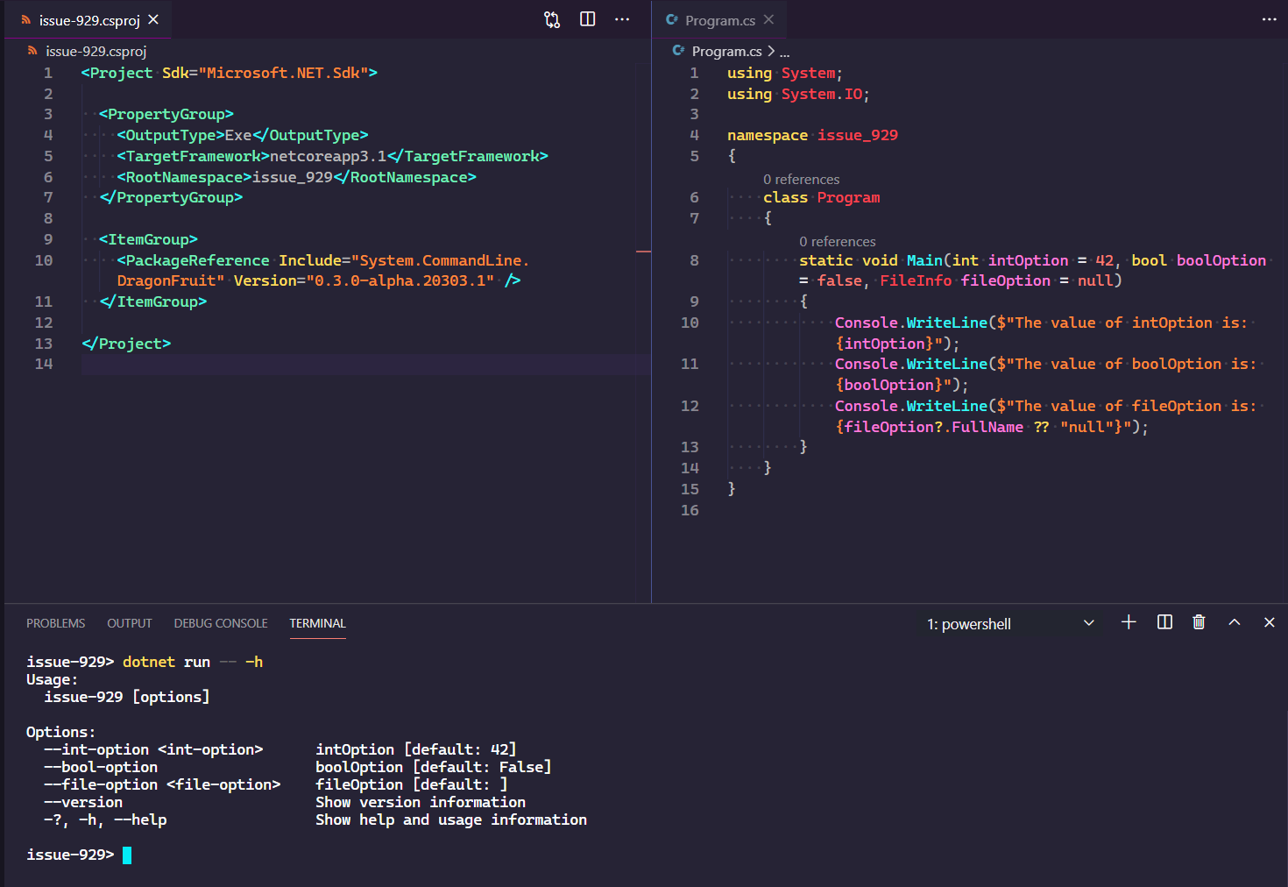1288x887 pixels.
Task: Open changes comparison via the compare icon
Action: (x=552, y=18)
